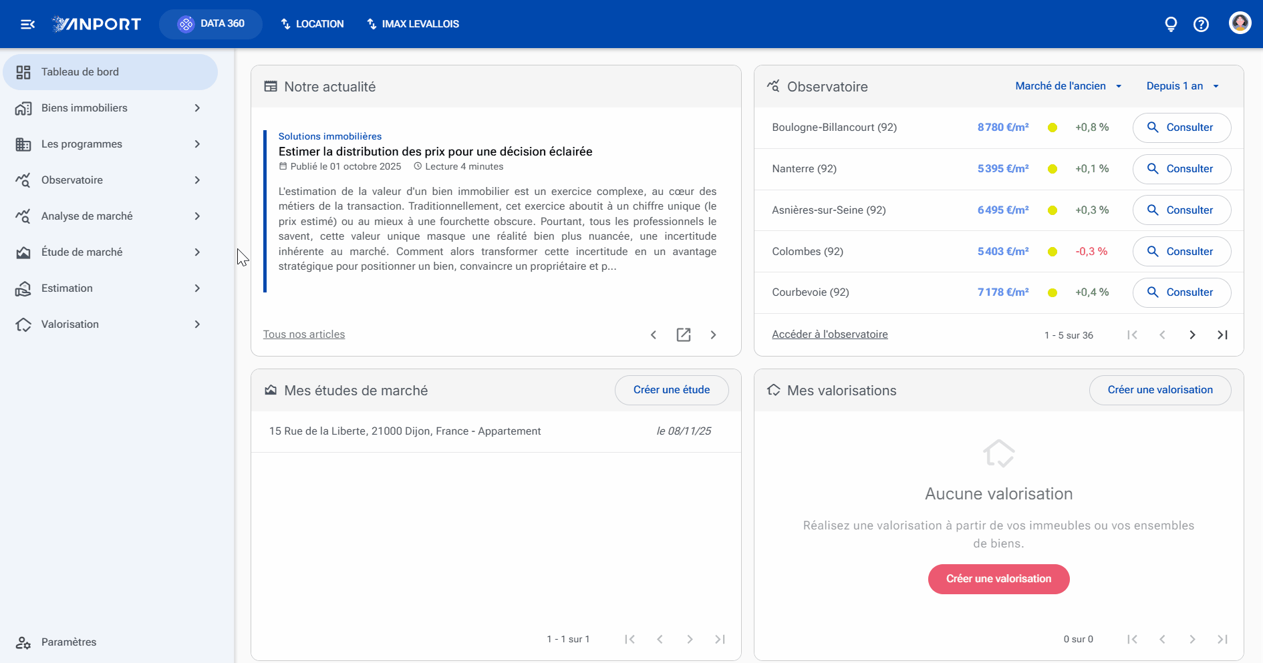Switch to the LOCATION tab
This screenshot has height=663, width=1263.
312,24
